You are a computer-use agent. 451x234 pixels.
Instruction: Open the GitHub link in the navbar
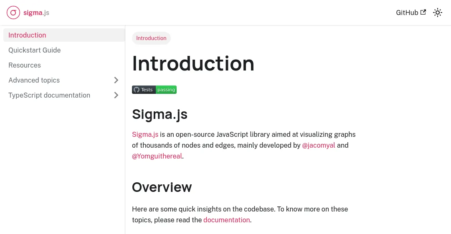pos(407,13)
